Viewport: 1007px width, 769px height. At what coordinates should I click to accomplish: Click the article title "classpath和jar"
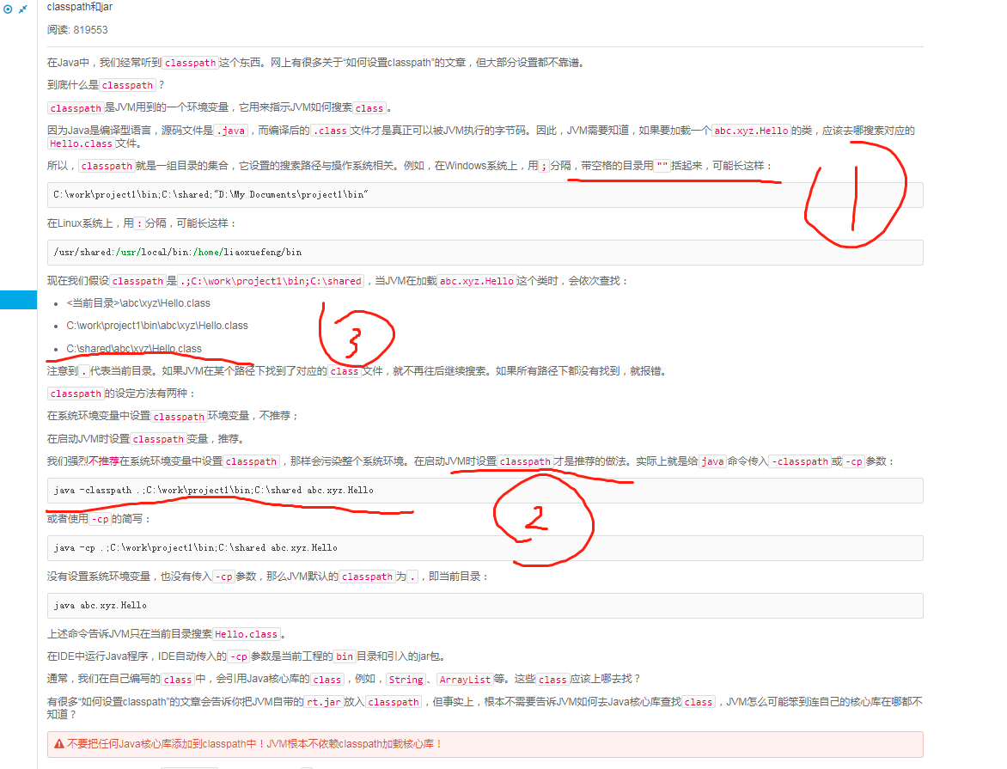click(x=79, y=7)
